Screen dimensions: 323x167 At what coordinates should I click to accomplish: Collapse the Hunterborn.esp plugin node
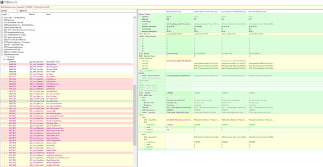[x=2, y=55]
